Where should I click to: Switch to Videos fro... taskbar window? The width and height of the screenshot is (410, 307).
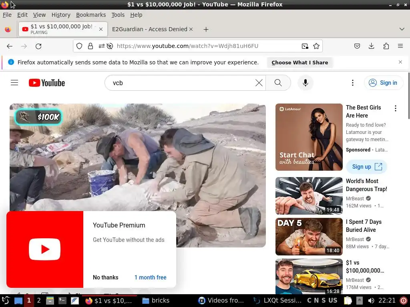[x=221, y=301]
